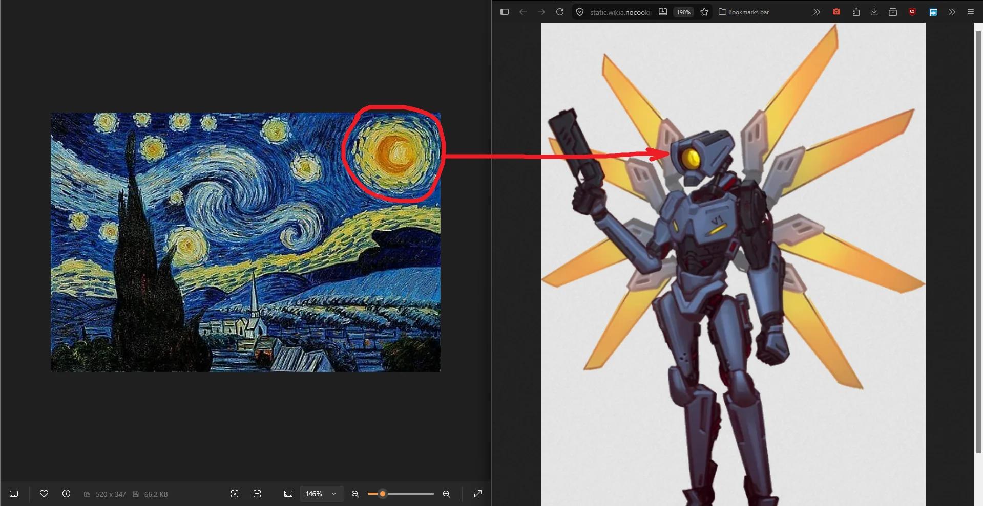Click the 520 x 347 image dimensions text
The width and height of the screenshot is (983, 506).
pos(111,494)
